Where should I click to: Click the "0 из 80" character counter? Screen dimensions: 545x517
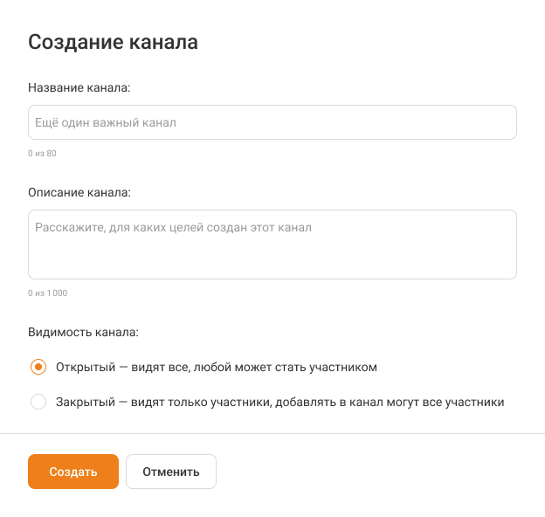pyautogui.click(x=42, y=154)
